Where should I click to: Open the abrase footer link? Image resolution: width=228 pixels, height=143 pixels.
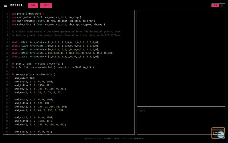138,138
